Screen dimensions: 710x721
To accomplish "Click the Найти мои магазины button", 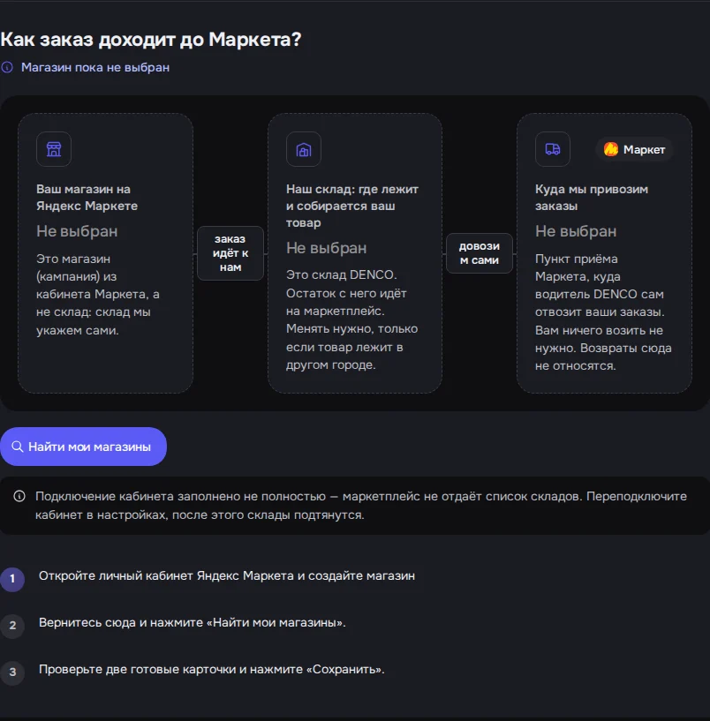I will click(83, 447).
